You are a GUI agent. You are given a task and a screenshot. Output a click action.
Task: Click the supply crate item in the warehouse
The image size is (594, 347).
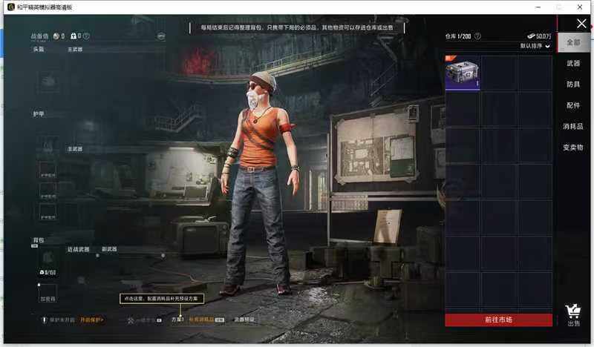[463, 73]
